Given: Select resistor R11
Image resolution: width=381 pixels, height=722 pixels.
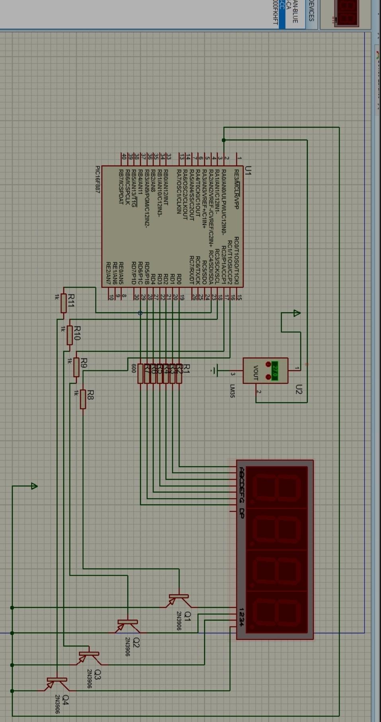Looking at the screenshot, I should 64,304.
